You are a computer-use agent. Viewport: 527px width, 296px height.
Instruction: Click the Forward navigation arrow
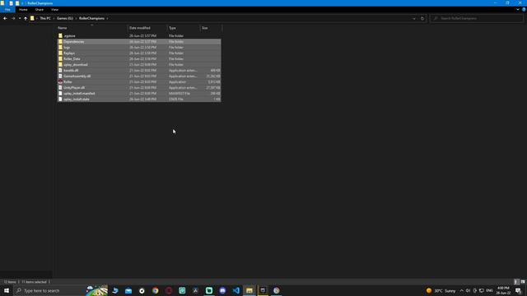13,18
